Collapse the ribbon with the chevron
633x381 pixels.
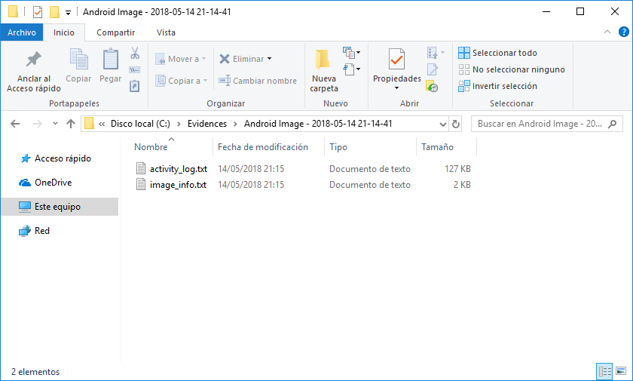pos(607,32)
